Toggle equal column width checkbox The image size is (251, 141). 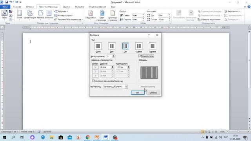[93, 81]
